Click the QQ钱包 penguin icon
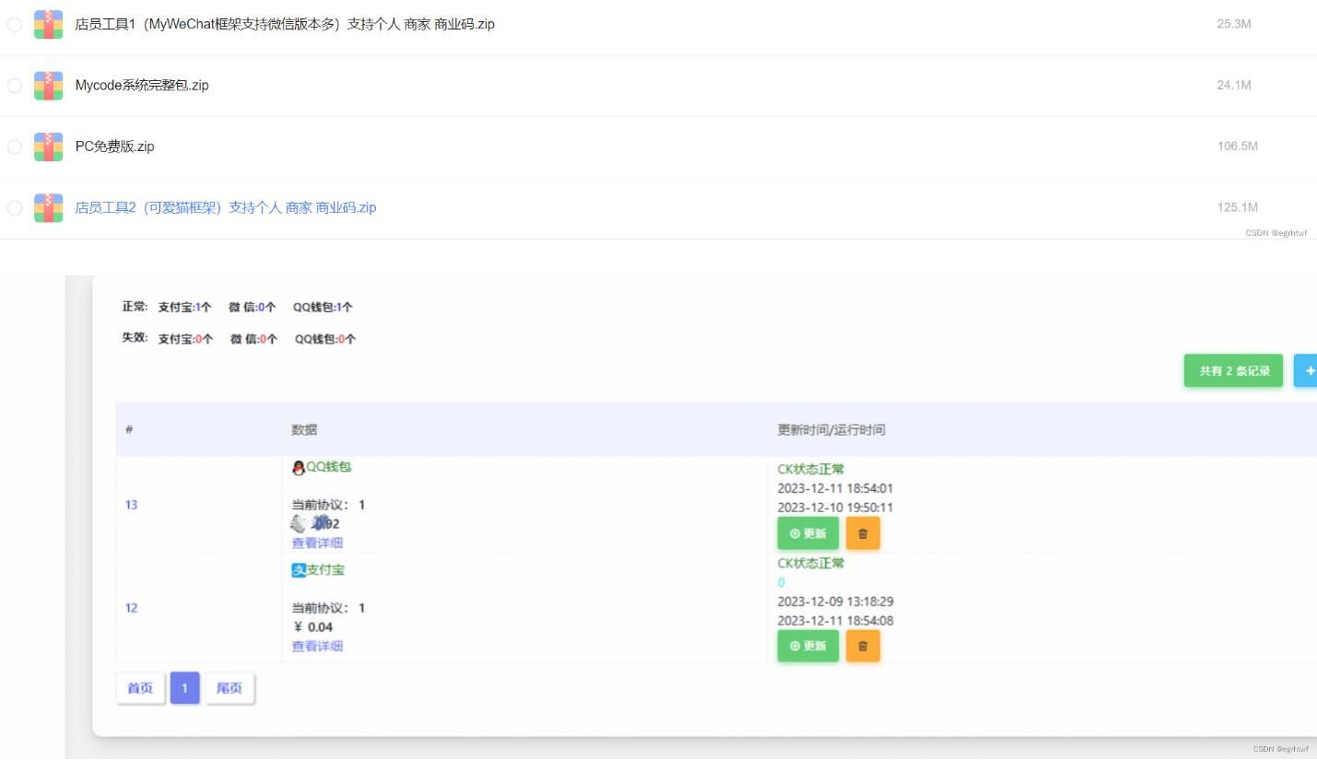The height and width of the screenshot is (783, 1317). pyautogui.click(x=298, y=467)
